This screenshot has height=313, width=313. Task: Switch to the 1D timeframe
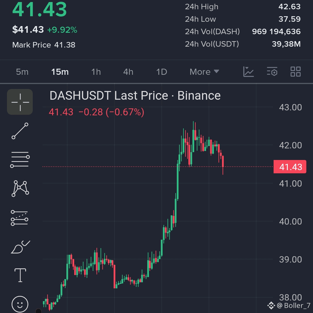coord(161,72)
